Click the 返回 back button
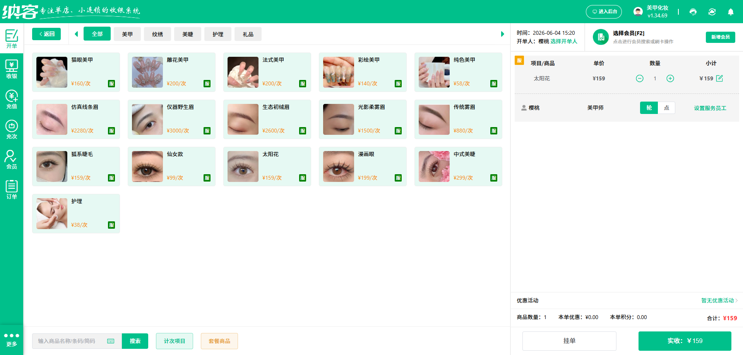 (x=46, y=34)
